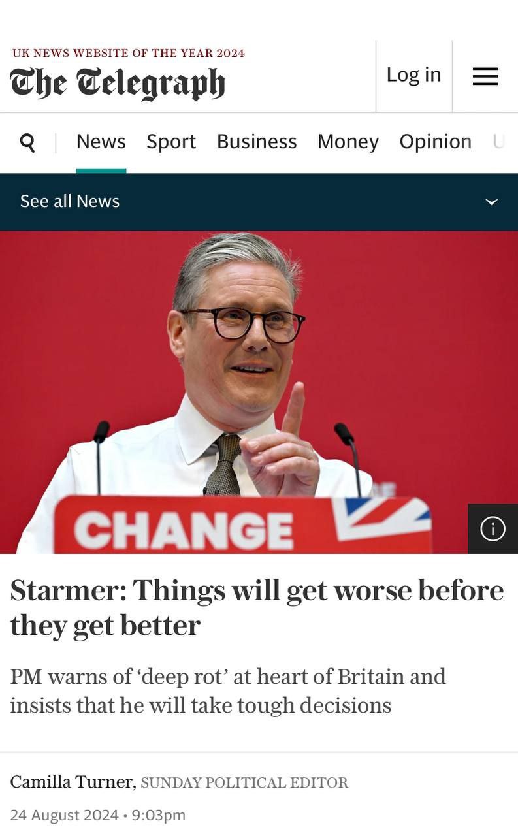The image size is (518, 836).
Task: Click the UK News Website of the Year text
Action: pos(129,54)
